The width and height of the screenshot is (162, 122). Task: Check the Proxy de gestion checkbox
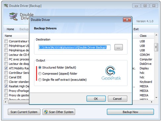(6, 95)
